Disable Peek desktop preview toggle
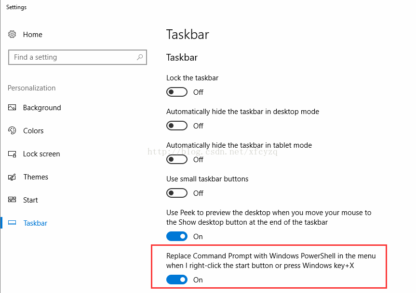 177,236
